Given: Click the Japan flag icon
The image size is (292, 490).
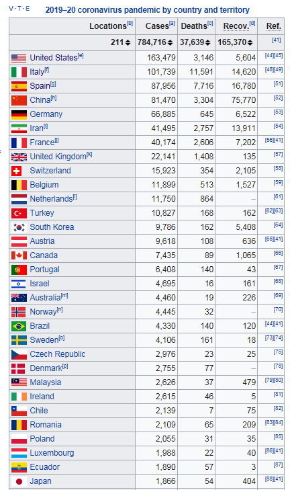Looking at the screenshot, I should (x=19, y=481).
